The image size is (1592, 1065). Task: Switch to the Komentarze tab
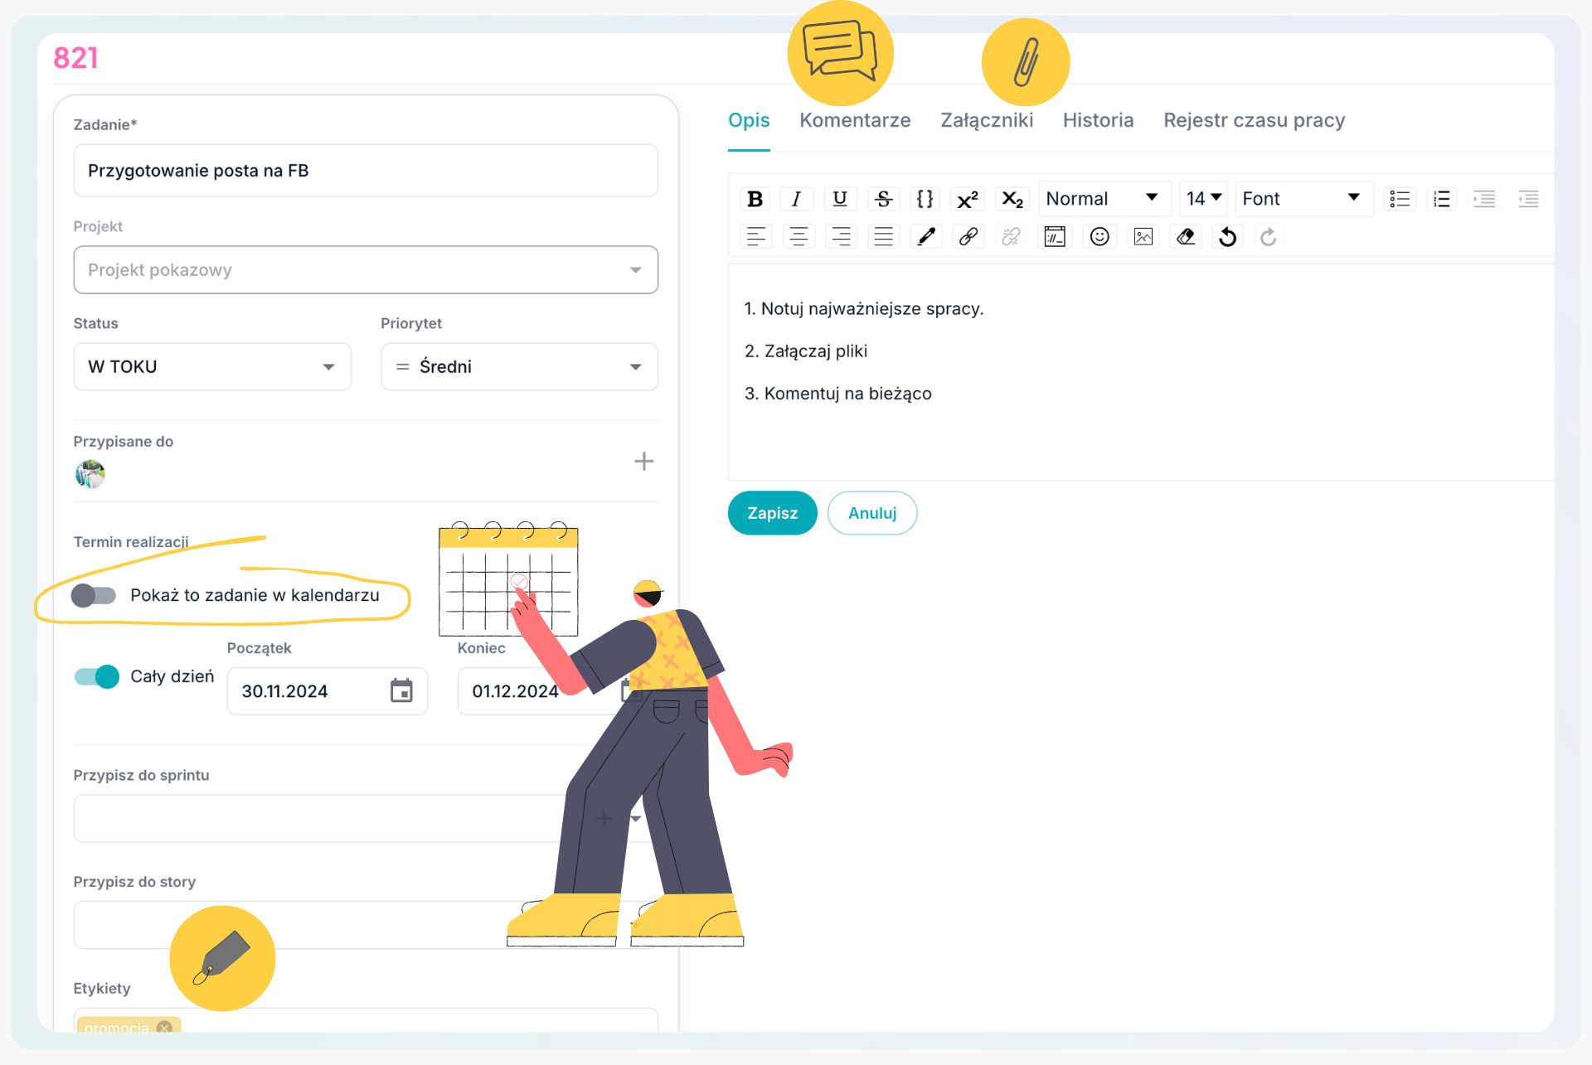click(855, 120)
